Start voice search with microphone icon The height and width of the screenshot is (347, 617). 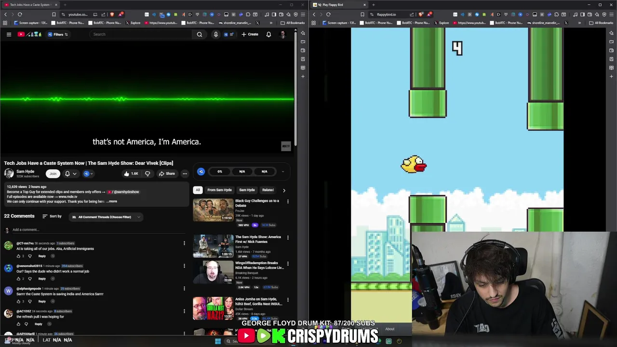[215, 34]
